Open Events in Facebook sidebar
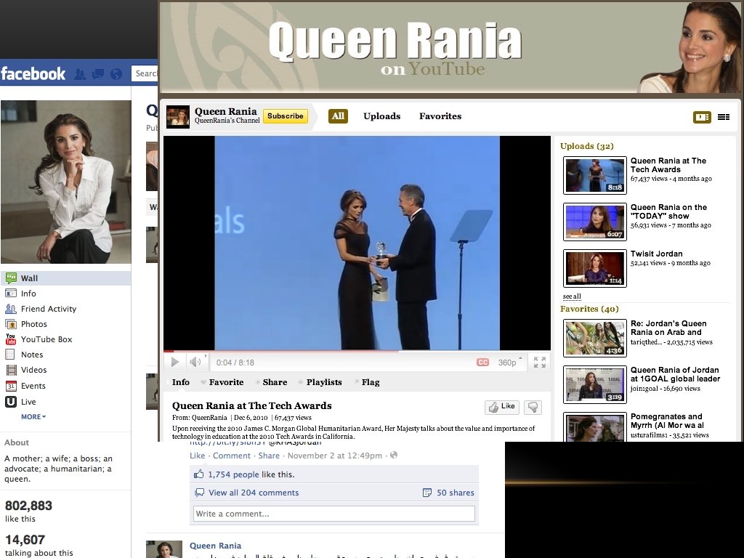The height and width of the screenshot is (558, 744). tap(33, 385)
